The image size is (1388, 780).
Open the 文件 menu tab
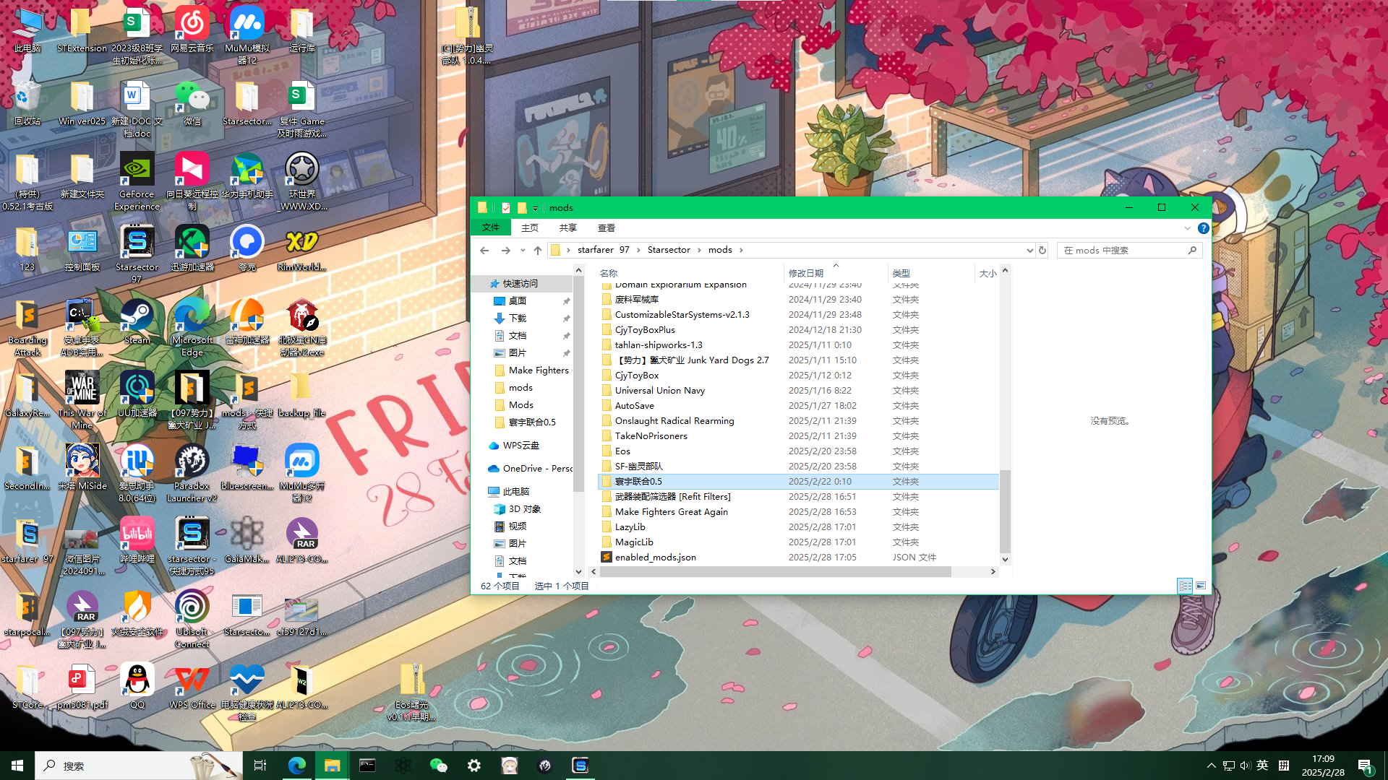pyautogui.click(x=491, y=228)
